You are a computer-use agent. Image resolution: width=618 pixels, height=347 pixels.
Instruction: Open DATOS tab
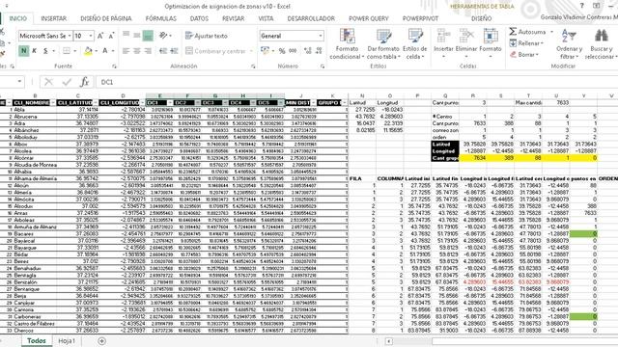[199, 18]
